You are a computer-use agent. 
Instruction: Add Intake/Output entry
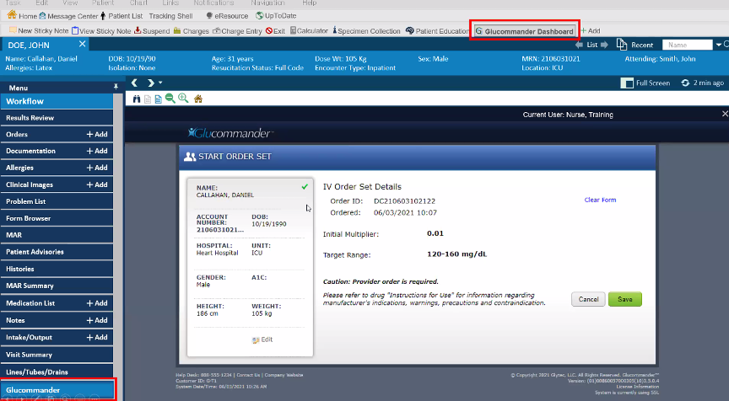click(x=97, y=338)
